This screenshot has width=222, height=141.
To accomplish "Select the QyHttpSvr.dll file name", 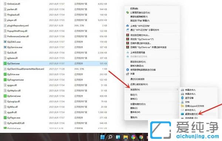I will coord(14,91).
